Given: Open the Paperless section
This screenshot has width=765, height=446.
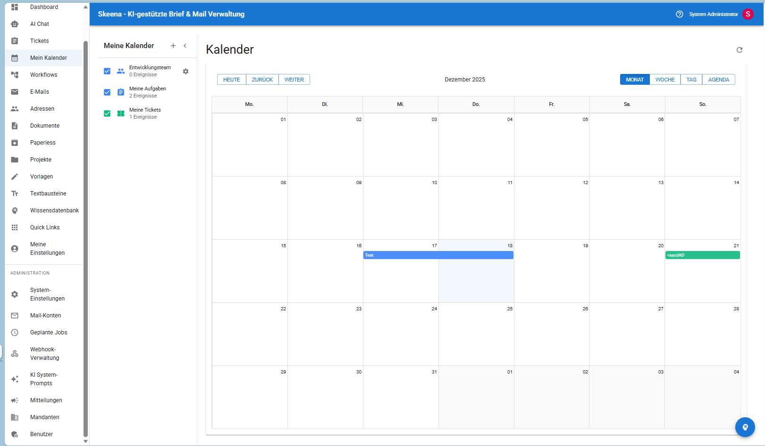Looking at the screenshot, I should (x=43, y=142).
